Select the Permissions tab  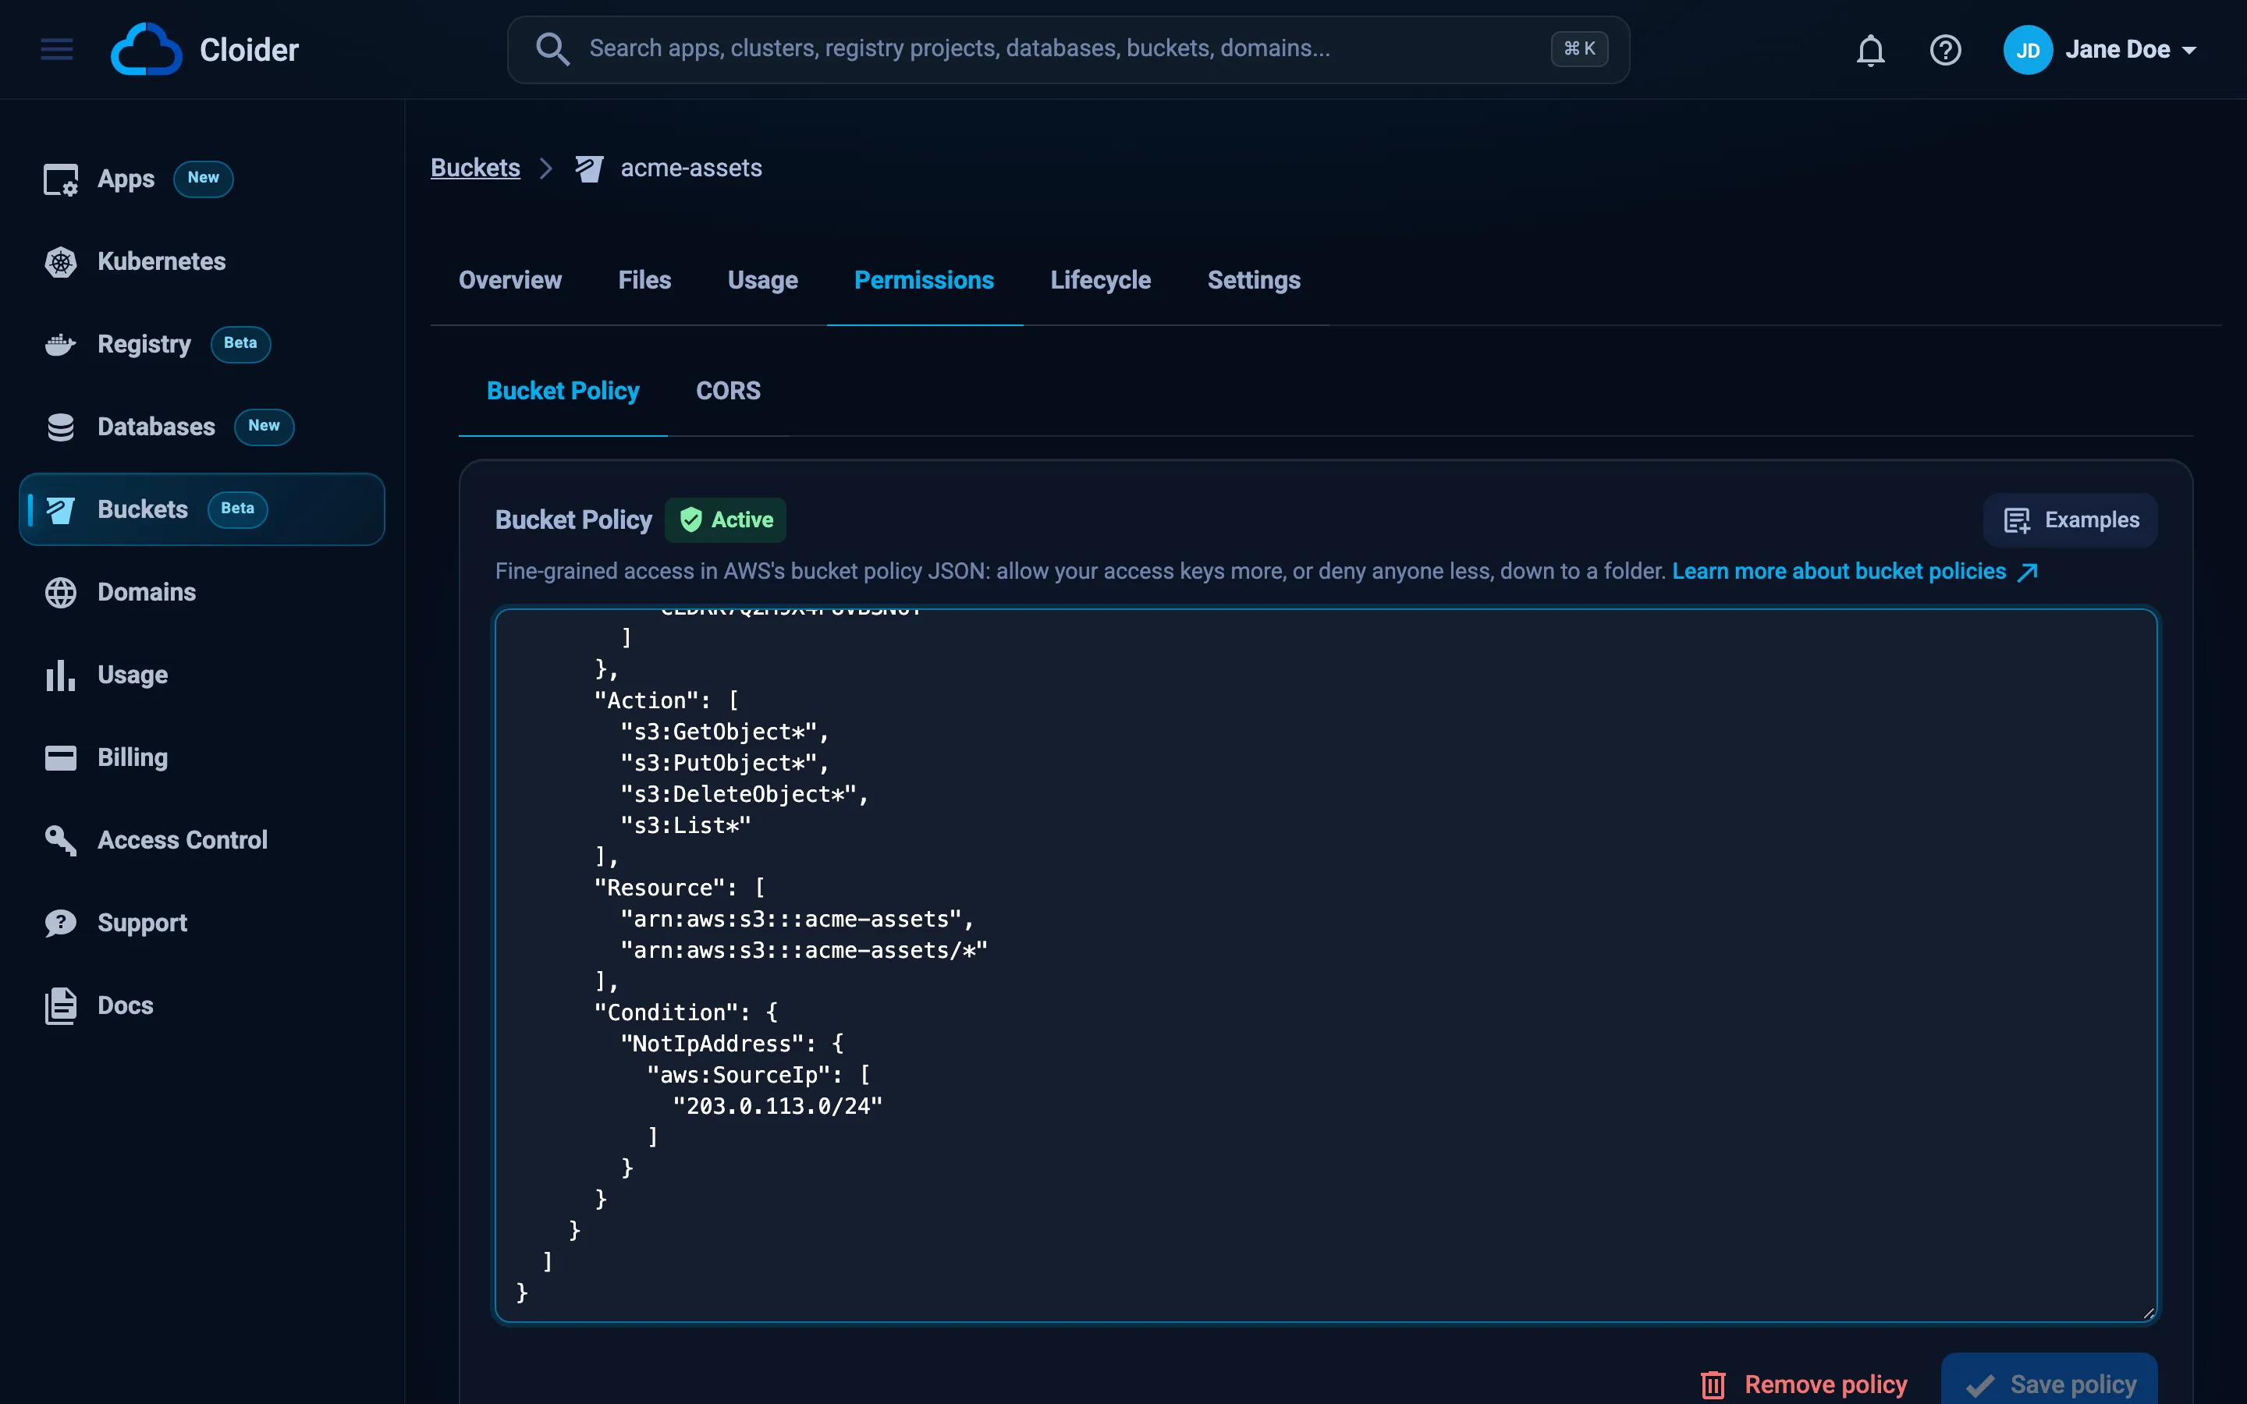[924, 281]
